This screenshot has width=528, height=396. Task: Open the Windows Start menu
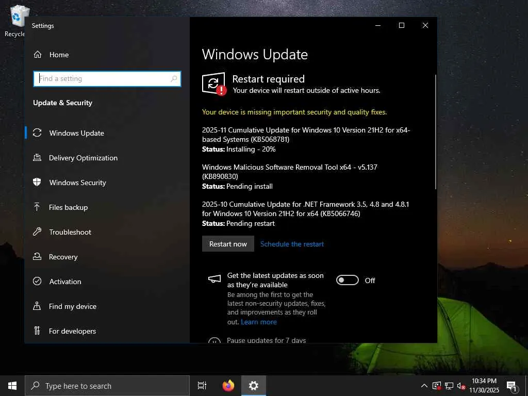point(12,386)
